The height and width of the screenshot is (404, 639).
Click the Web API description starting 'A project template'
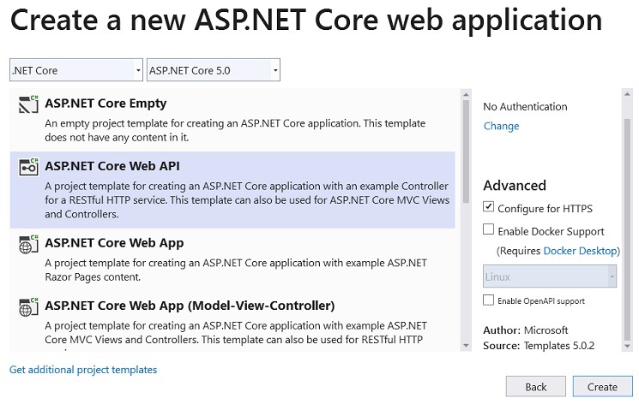(x=247, y=199)
